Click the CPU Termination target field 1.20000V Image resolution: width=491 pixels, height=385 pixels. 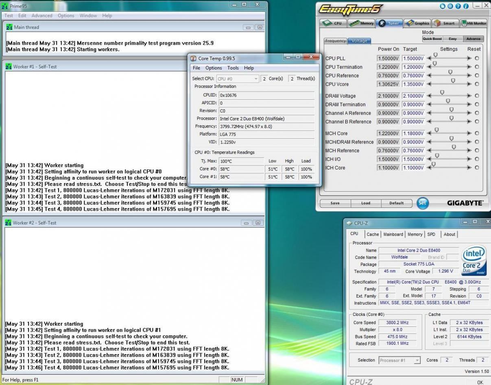point(413,67)
